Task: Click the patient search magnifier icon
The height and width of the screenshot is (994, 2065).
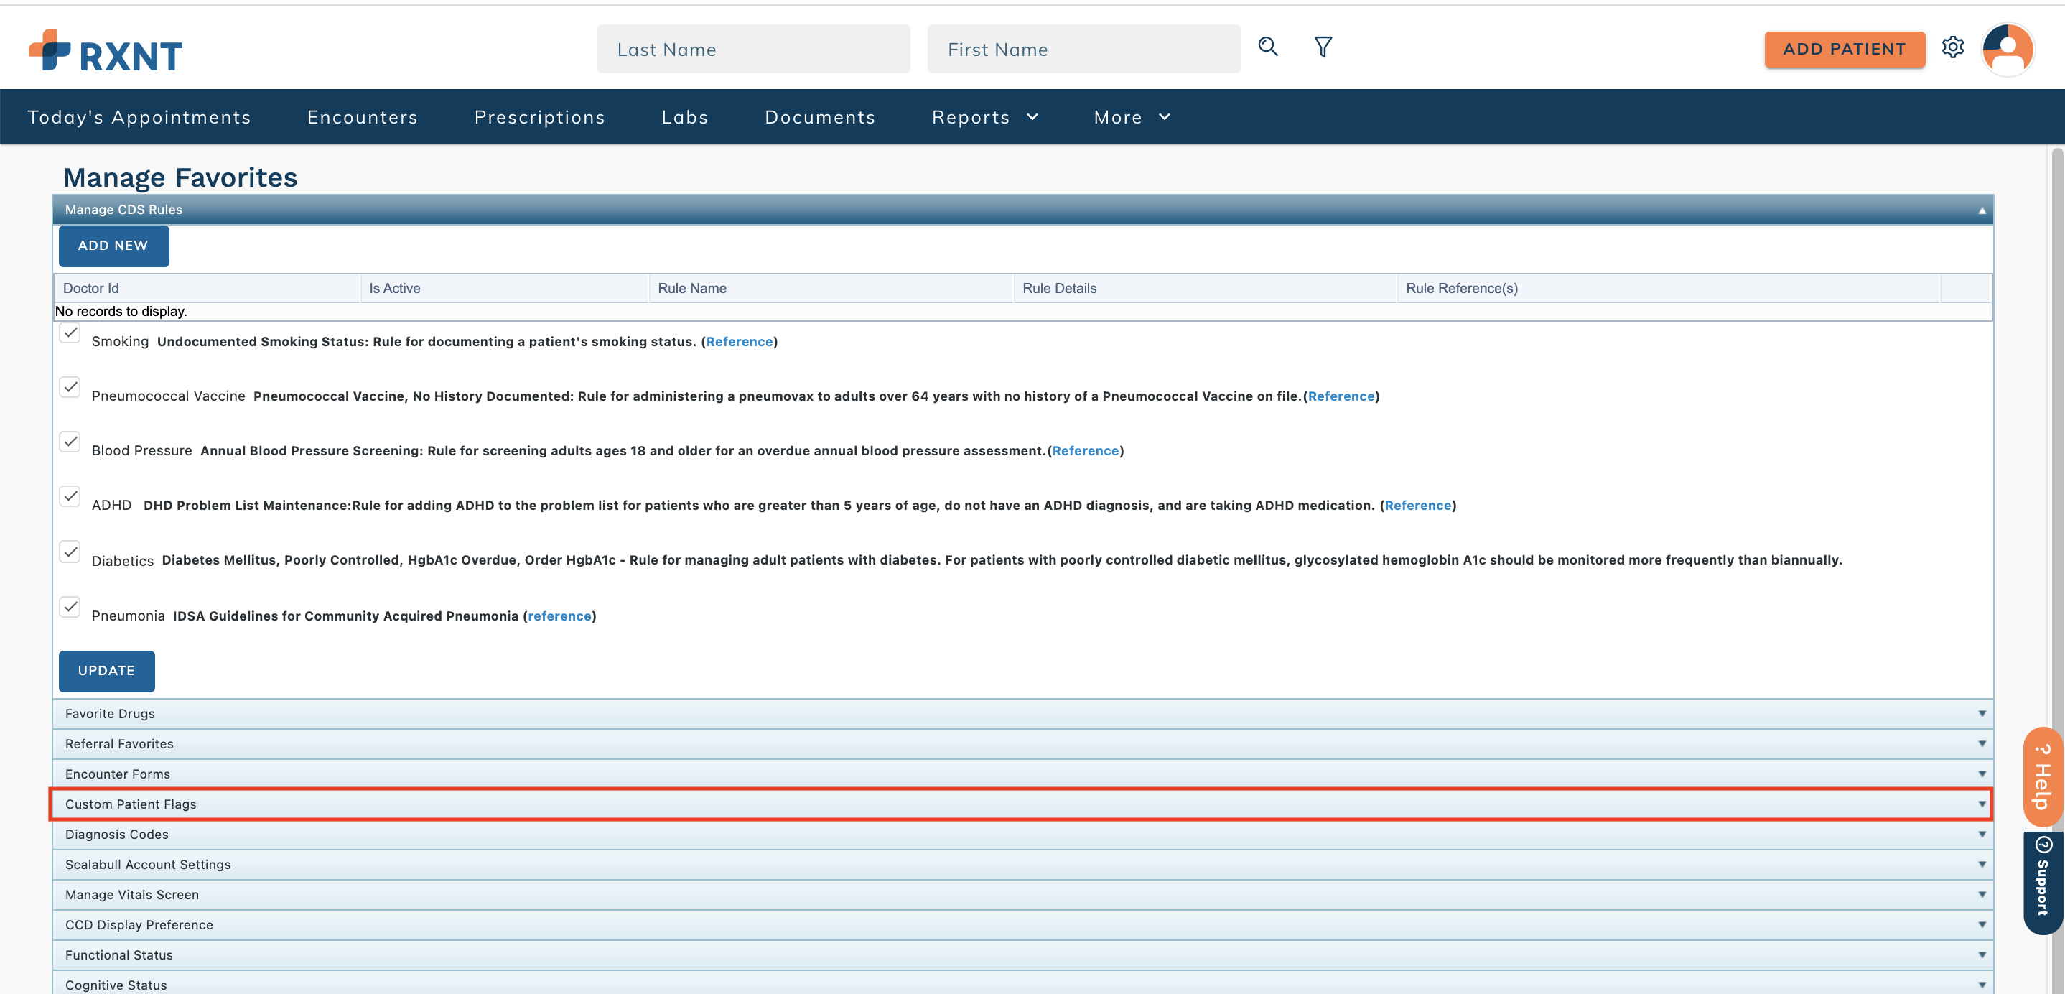Action: click(1267, 47)
